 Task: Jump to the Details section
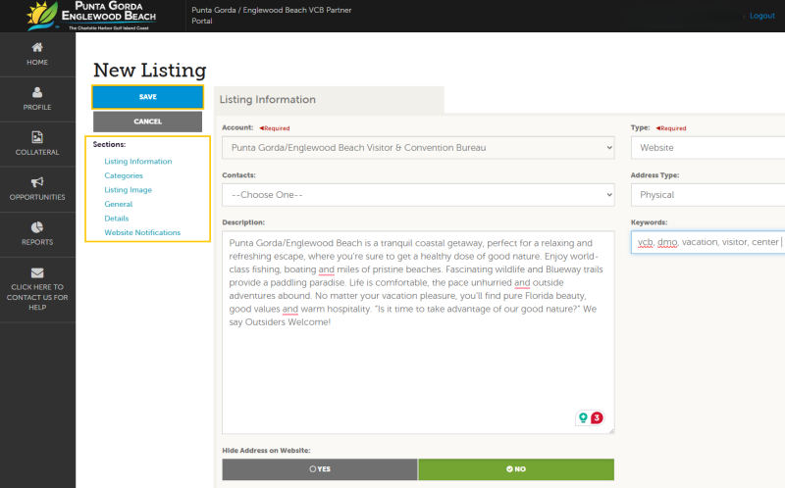click(116, 218)
